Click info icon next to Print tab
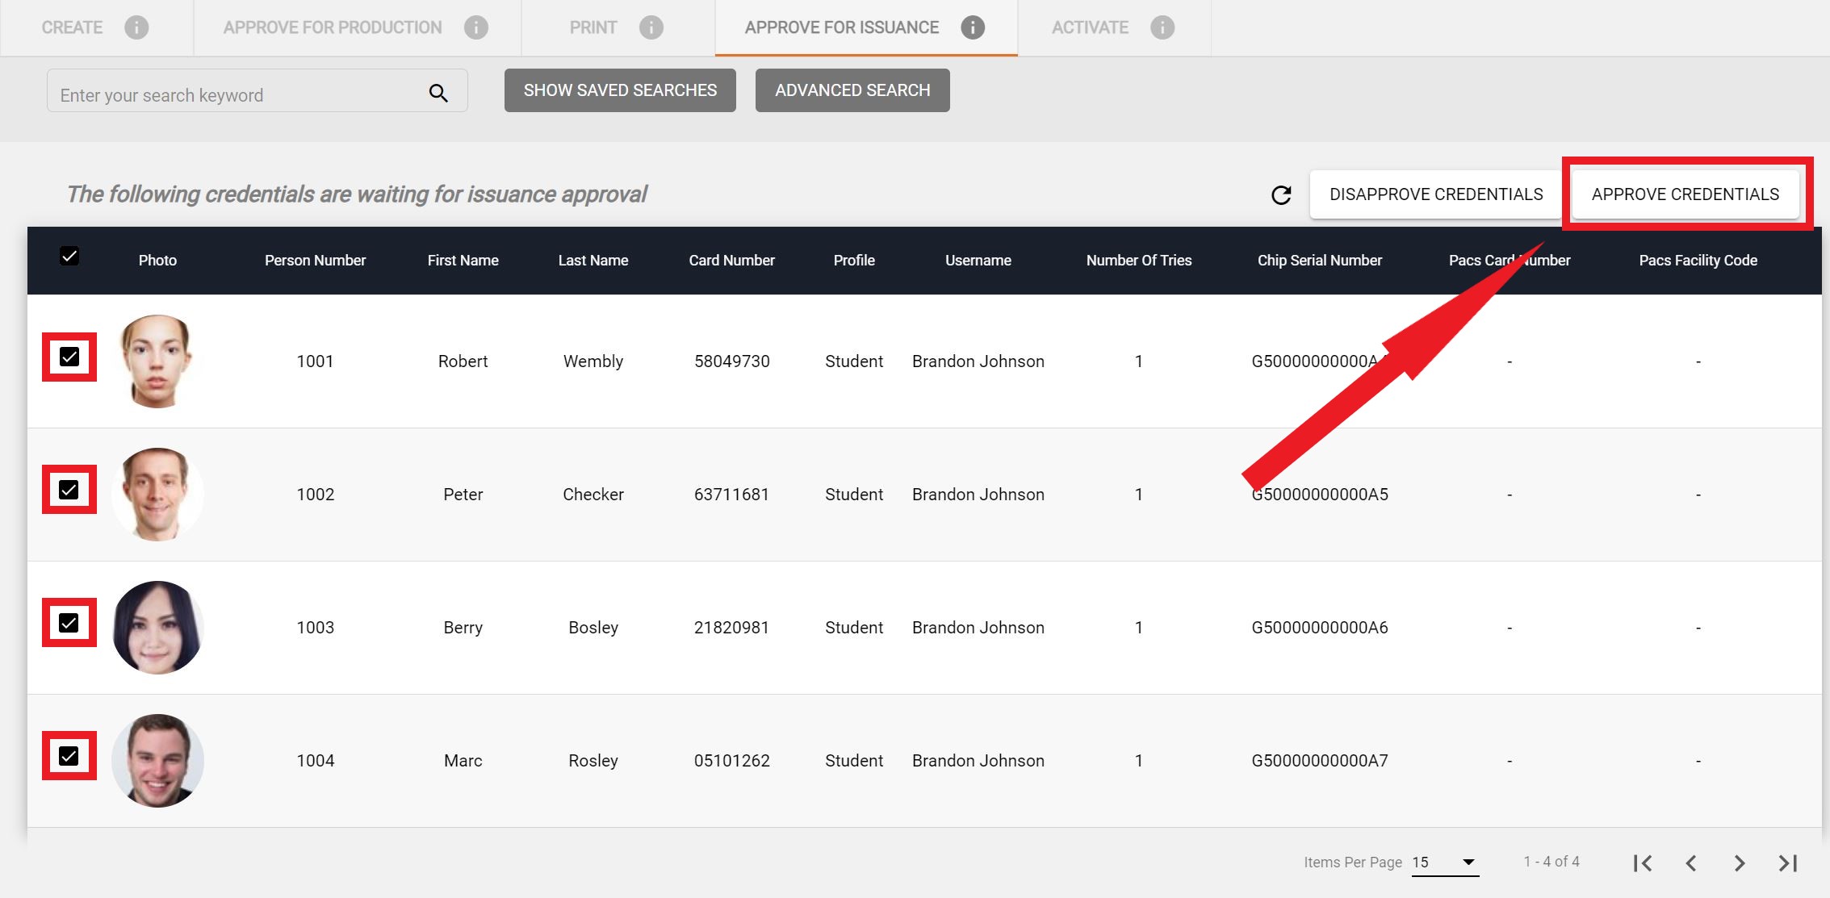This screenshot has height=898, width=1830. (651, 27)
